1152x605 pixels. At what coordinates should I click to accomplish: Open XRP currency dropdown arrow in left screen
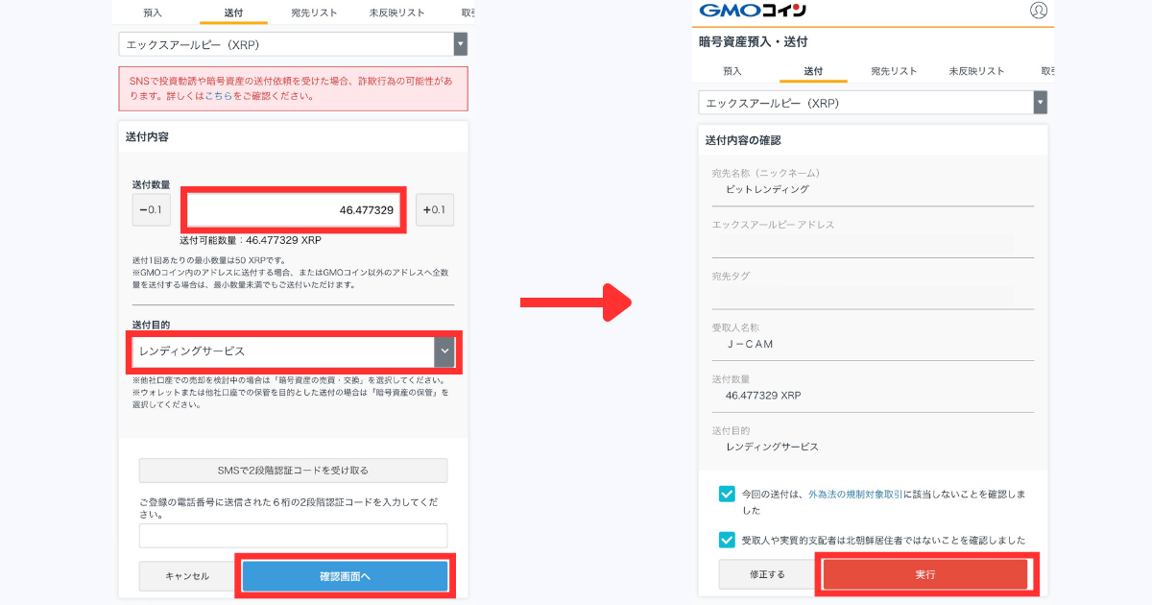click(461, 45)
